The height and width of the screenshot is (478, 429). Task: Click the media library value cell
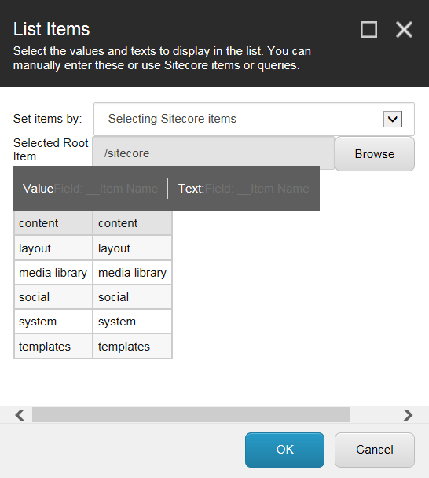53,273
